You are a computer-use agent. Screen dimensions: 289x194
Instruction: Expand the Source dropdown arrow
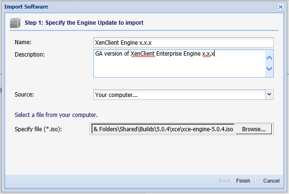coord(269,95)
